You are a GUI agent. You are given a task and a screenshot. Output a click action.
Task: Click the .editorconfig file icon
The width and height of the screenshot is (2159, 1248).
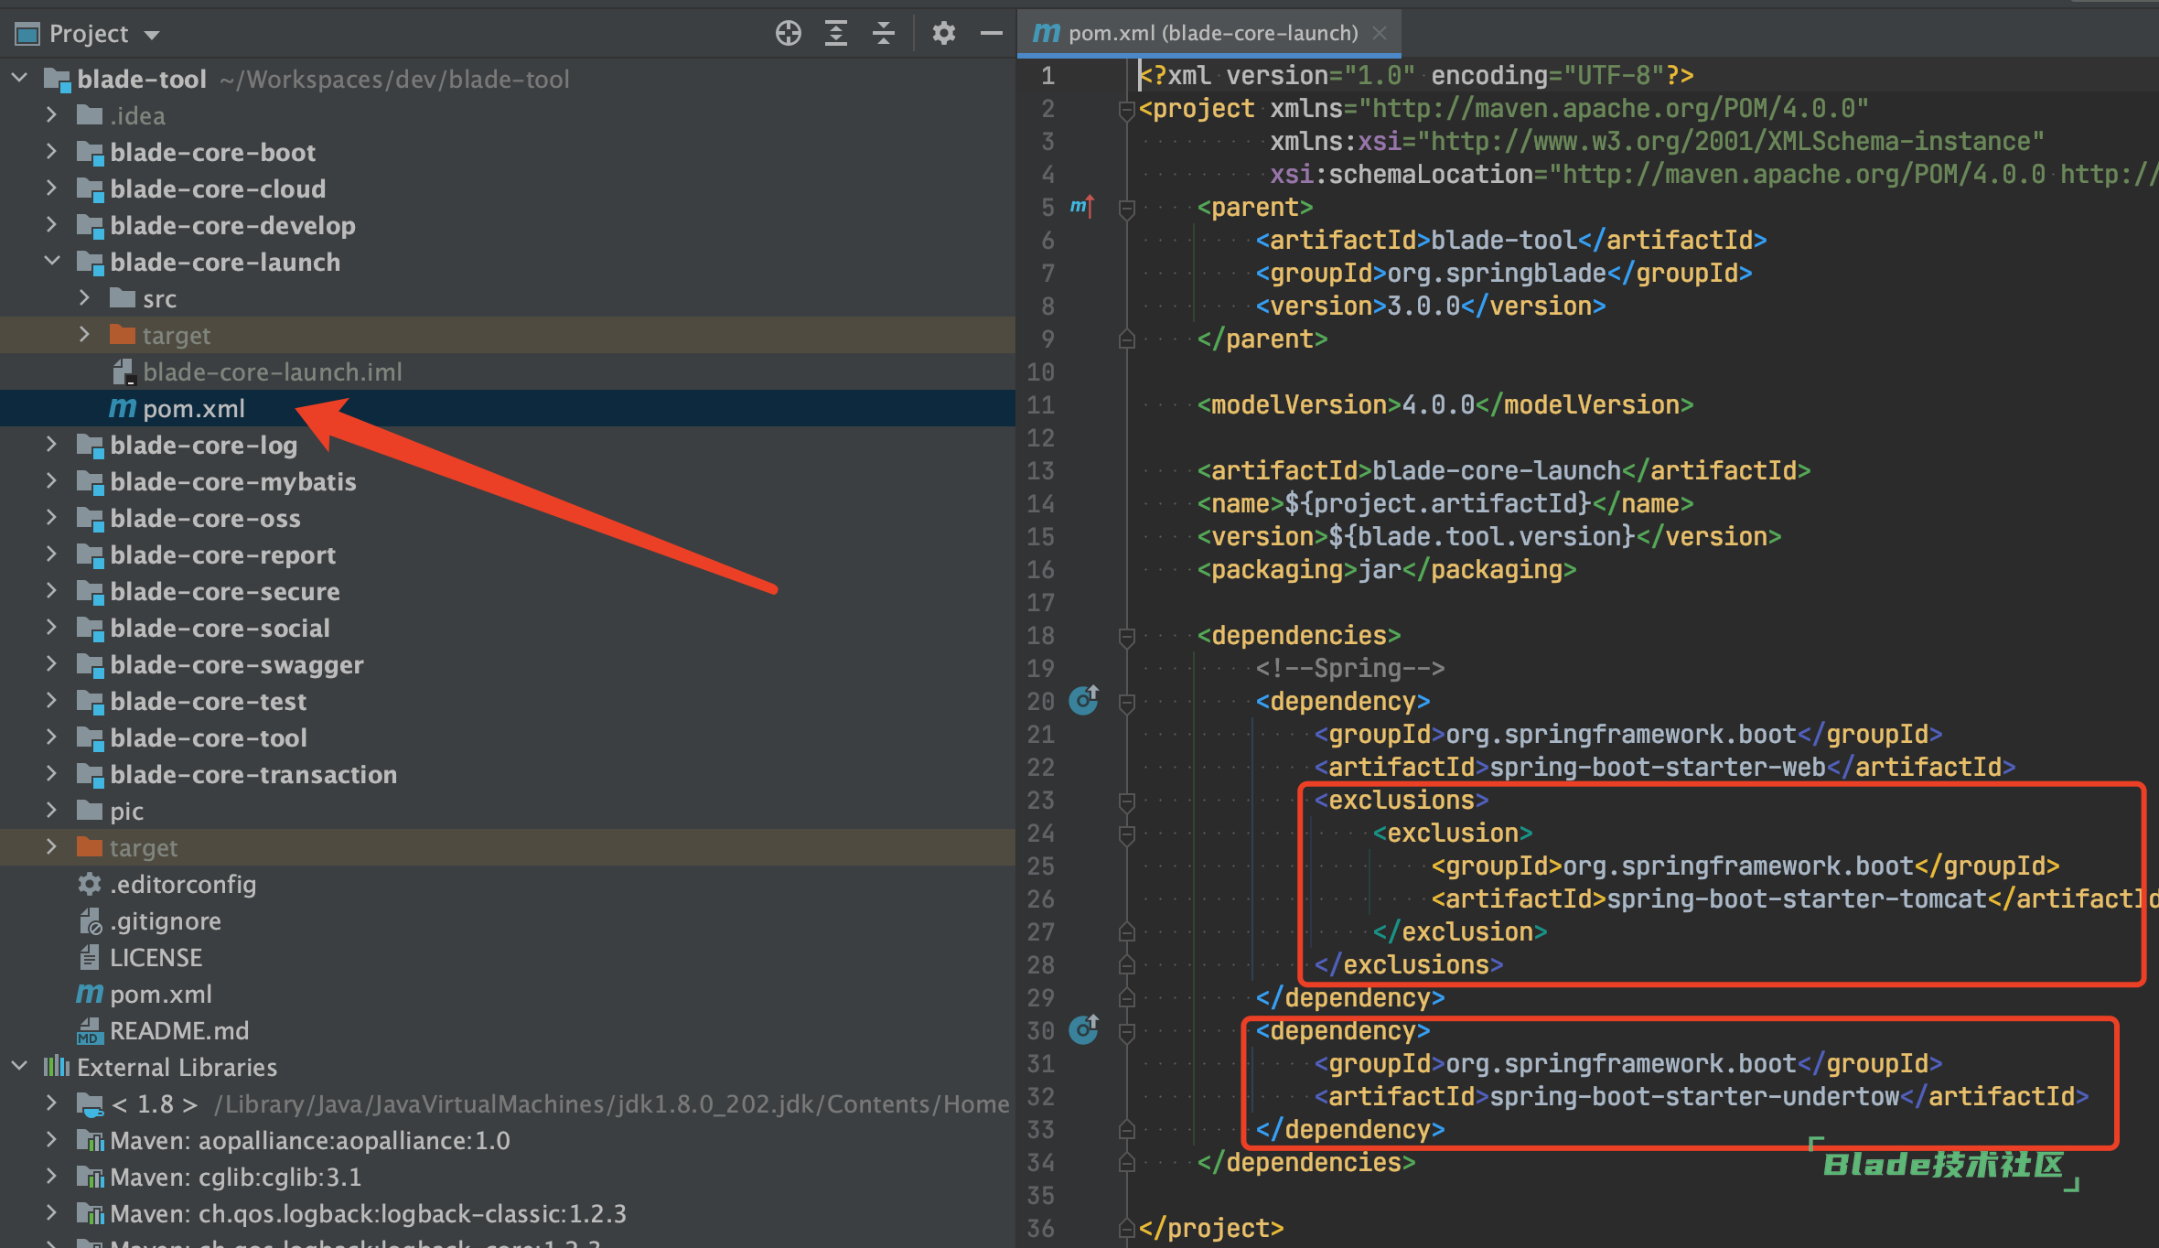pos(89,884)
